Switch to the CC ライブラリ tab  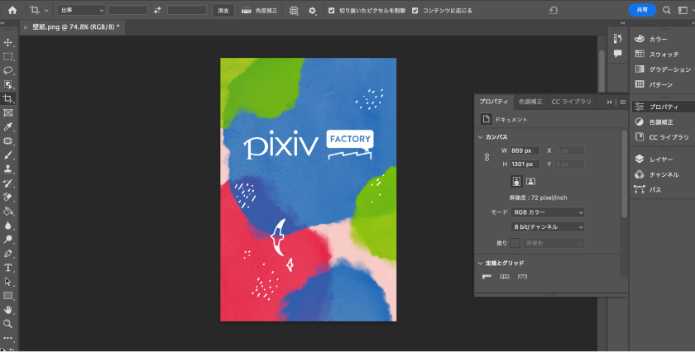pyautogui.click(x=572, y=102)
